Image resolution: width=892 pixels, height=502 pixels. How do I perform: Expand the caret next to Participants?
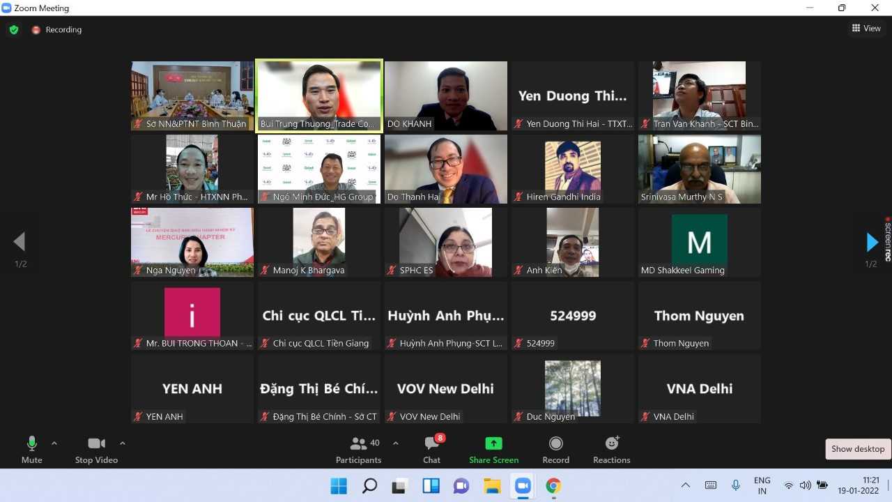(396, 443)
